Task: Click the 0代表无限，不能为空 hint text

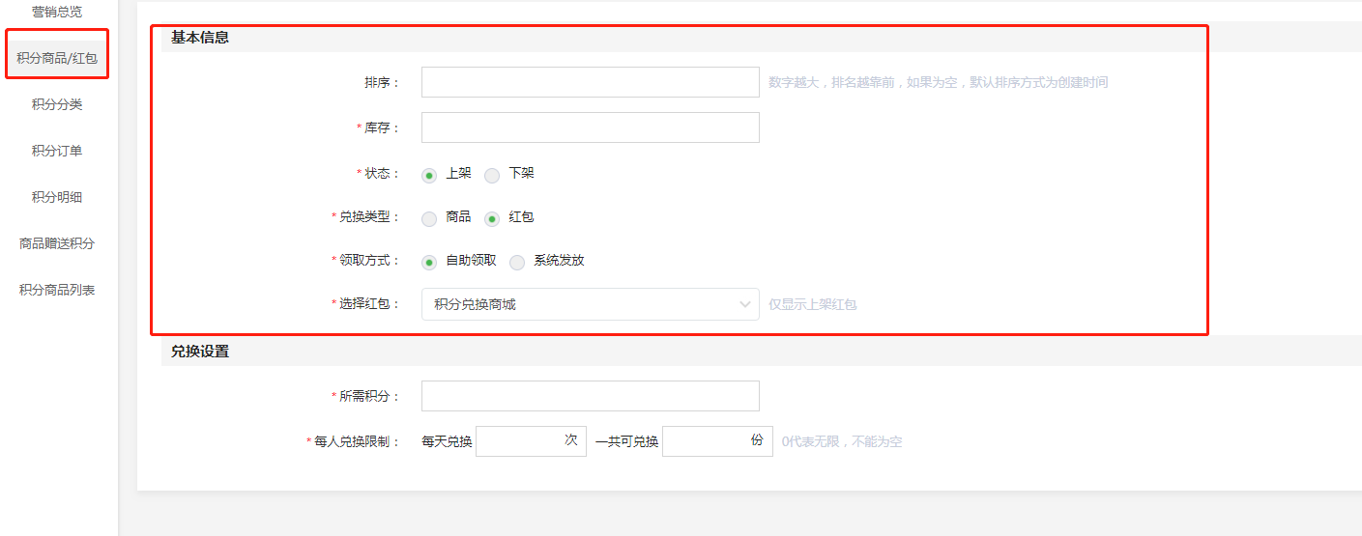Action: (842, 441)
